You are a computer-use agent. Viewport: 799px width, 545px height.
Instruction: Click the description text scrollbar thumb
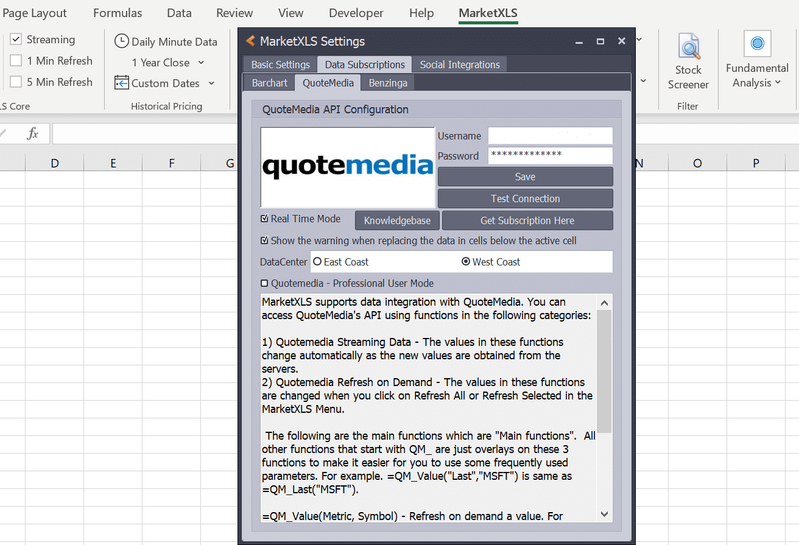604,371
